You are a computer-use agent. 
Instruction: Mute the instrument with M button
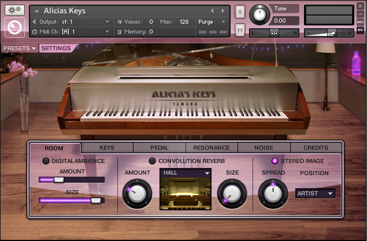240,29
